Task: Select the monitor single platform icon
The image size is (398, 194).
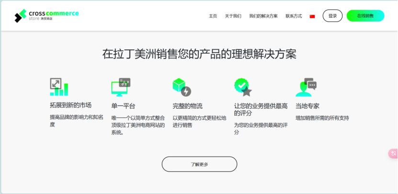Action: click(121, 87)
